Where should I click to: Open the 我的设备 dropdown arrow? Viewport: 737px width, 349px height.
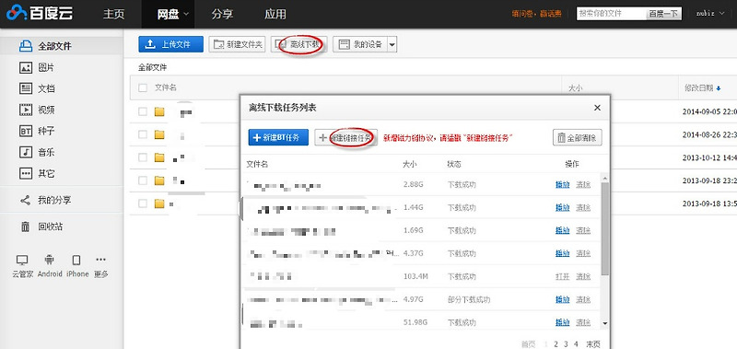click(x=392, y=44)
